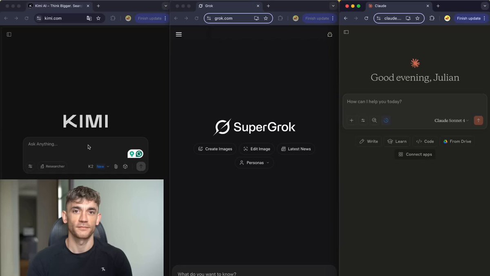This screenshot has height=276, width=490.
Task: Toggle the sidebar in the Claude window
Action: 346,32
